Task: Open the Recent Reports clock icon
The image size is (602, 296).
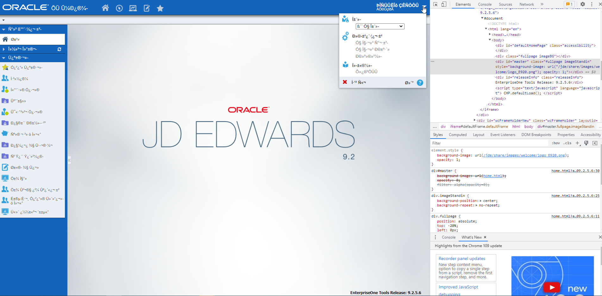Action: [x=119, y=9]
